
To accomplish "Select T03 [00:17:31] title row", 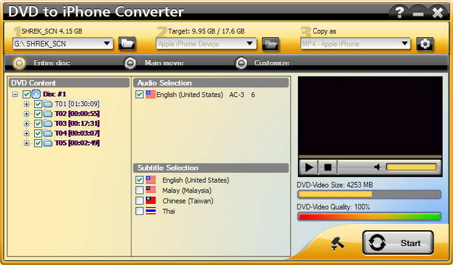I will coord(77,123).
